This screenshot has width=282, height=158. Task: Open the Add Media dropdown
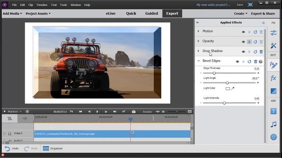point(12,14)
